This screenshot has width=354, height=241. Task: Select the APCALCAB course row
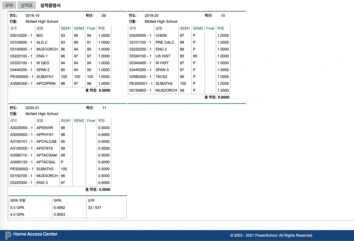tap(60, 142)
